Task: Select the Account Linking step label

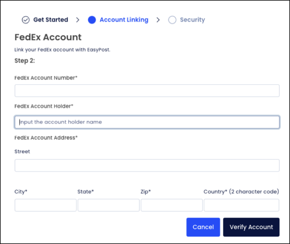Action: tap(124, 20)
